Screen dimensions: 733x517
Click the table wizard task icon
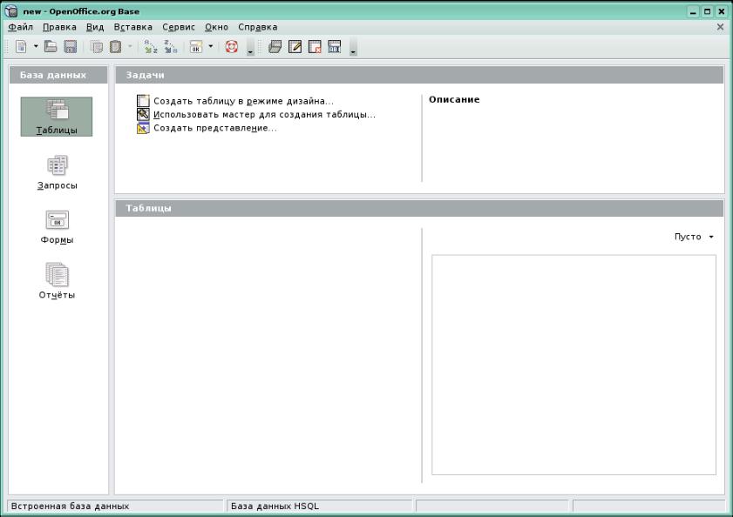(x=143, y=114)
